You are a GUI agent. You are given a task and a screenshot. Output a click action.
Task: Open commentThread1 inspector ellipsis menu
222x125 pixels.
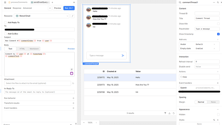coord(214,2)
